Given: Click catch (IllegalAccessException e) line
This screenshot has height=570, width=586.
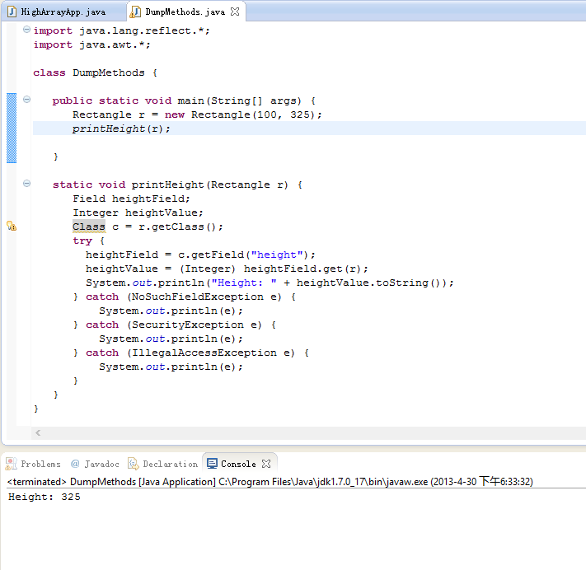Looking at the screenshot, I should click(x=191, y=353).
